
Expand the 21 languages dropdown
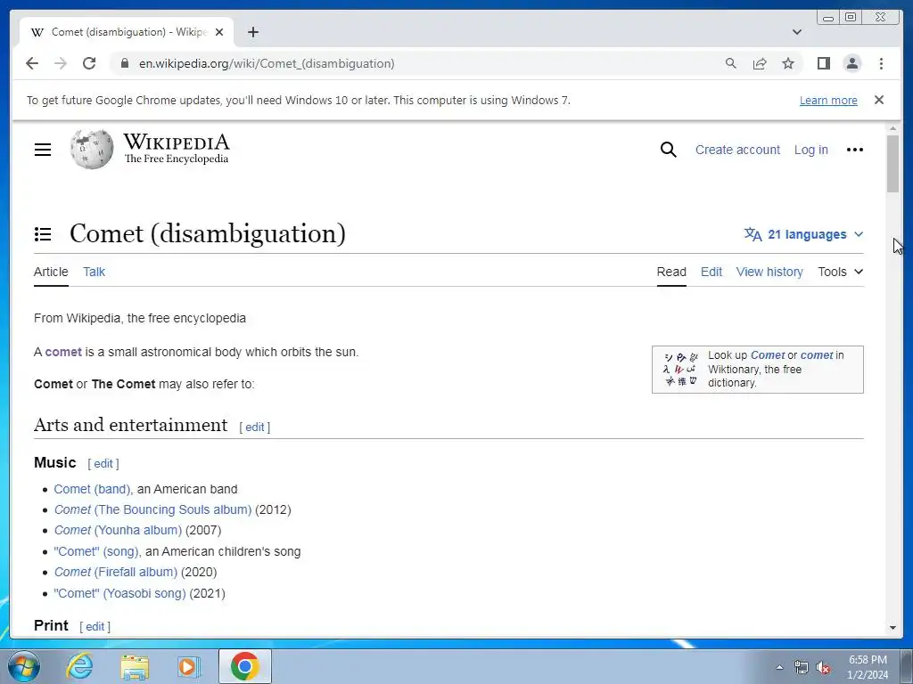coord(803,234)
